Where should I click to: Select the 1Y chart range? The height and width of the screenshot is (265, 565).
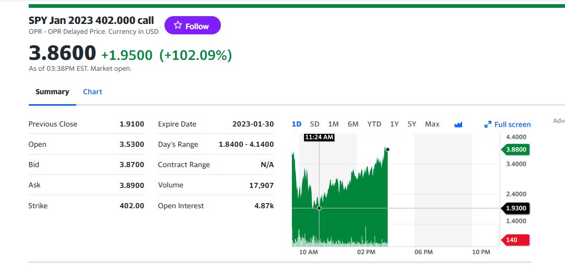coord(394,124)
